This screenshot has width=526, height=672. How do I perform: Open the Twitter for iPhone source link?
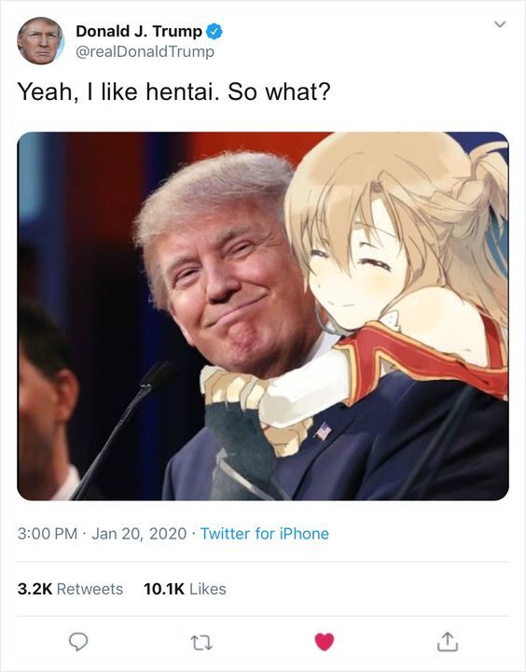[265, 534]
